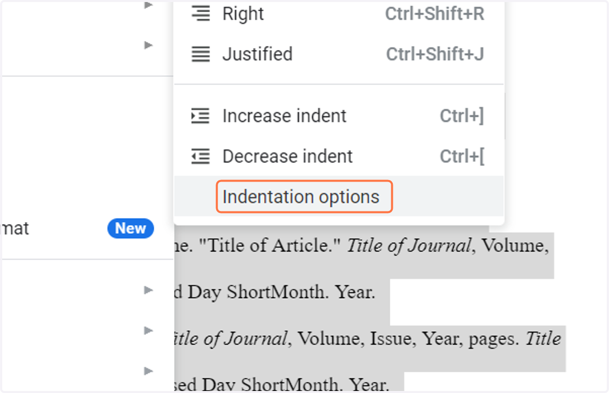Choose Justified alignment from the menu

click(x=339, y=54)
